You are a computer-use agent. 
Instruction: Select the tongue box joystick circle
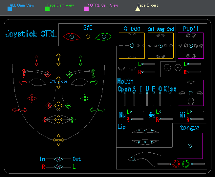[190, 146]
